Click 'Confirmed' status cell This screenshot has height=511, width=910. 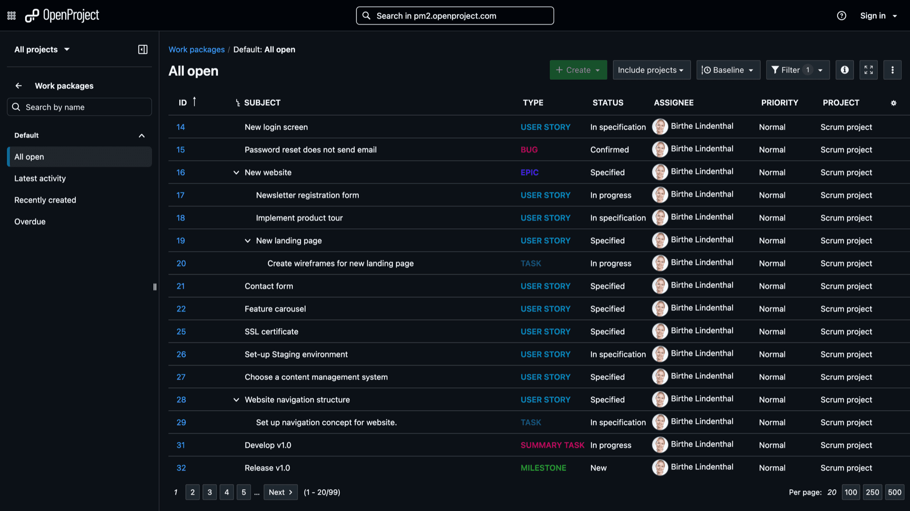tap(610, 150)
